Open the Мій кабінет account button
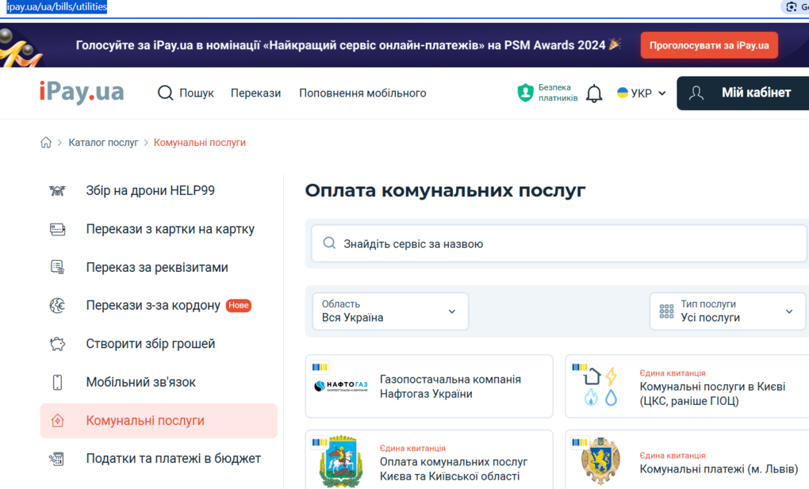This screenshot has width=809, height=489. pos(742,94)
